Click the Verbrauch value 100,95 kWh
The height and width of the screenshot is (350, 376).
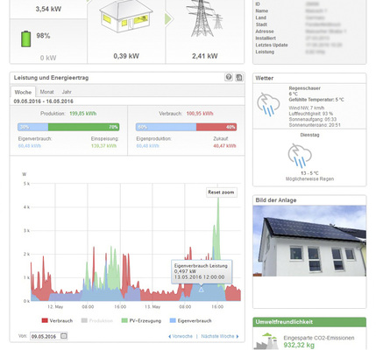tap(200, 114)
